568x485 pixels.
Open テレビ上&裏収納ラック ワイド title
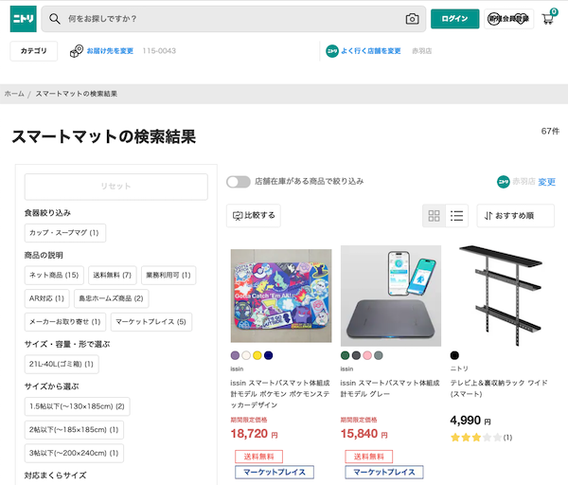point(499,388)
